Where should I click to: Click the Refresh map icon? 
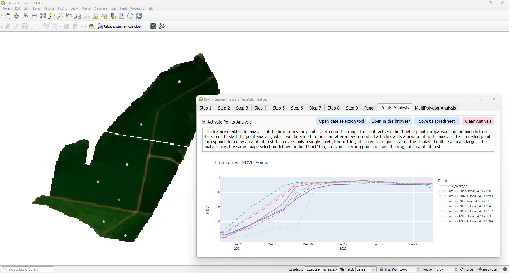(x=139, y=16)
